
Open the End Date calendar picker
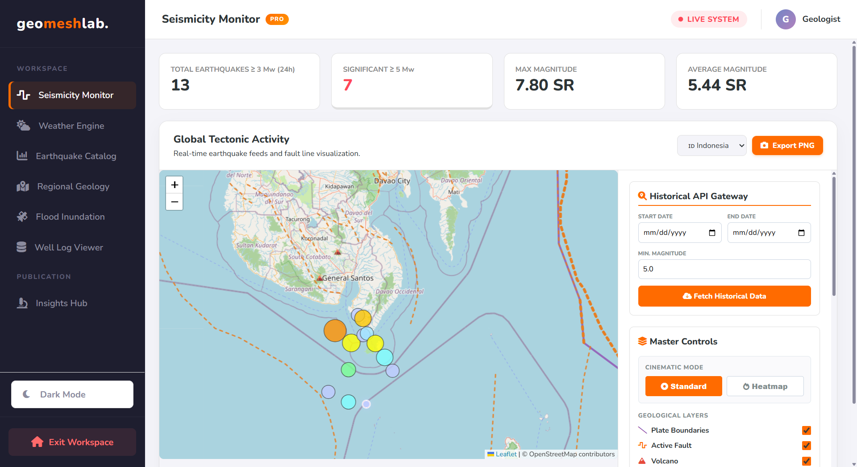pos(802,233)
